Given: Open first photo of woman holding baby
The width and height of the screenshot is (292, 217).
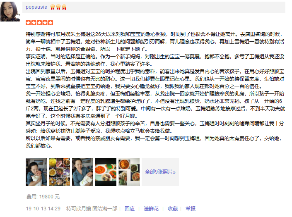Looking at the screenshot, I should 36,172.
